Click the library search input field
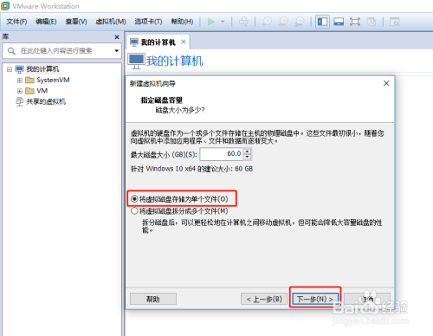433x336 pixels. (x=62, y=51)
